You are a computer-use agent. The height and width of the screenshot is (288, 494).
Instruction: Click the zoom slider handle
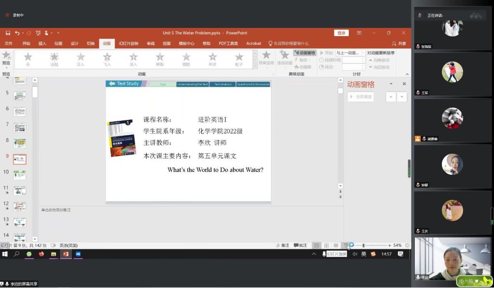tap(363, 245)
